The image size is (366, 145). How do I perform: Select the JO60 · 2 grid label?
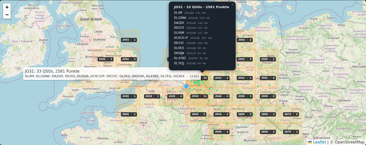point(268,96)
